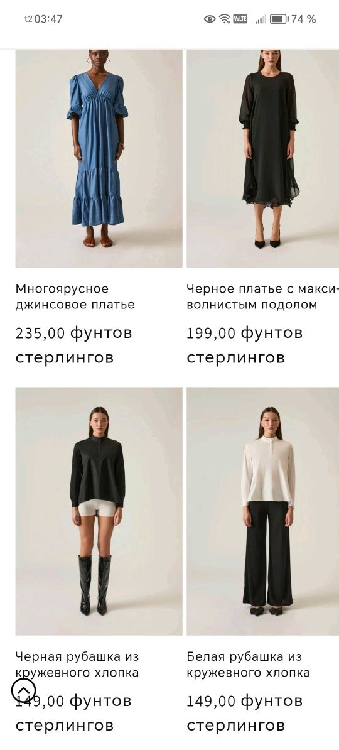Open the 'Черное платье с макси-волнистым подолом' title

(262, 296)
